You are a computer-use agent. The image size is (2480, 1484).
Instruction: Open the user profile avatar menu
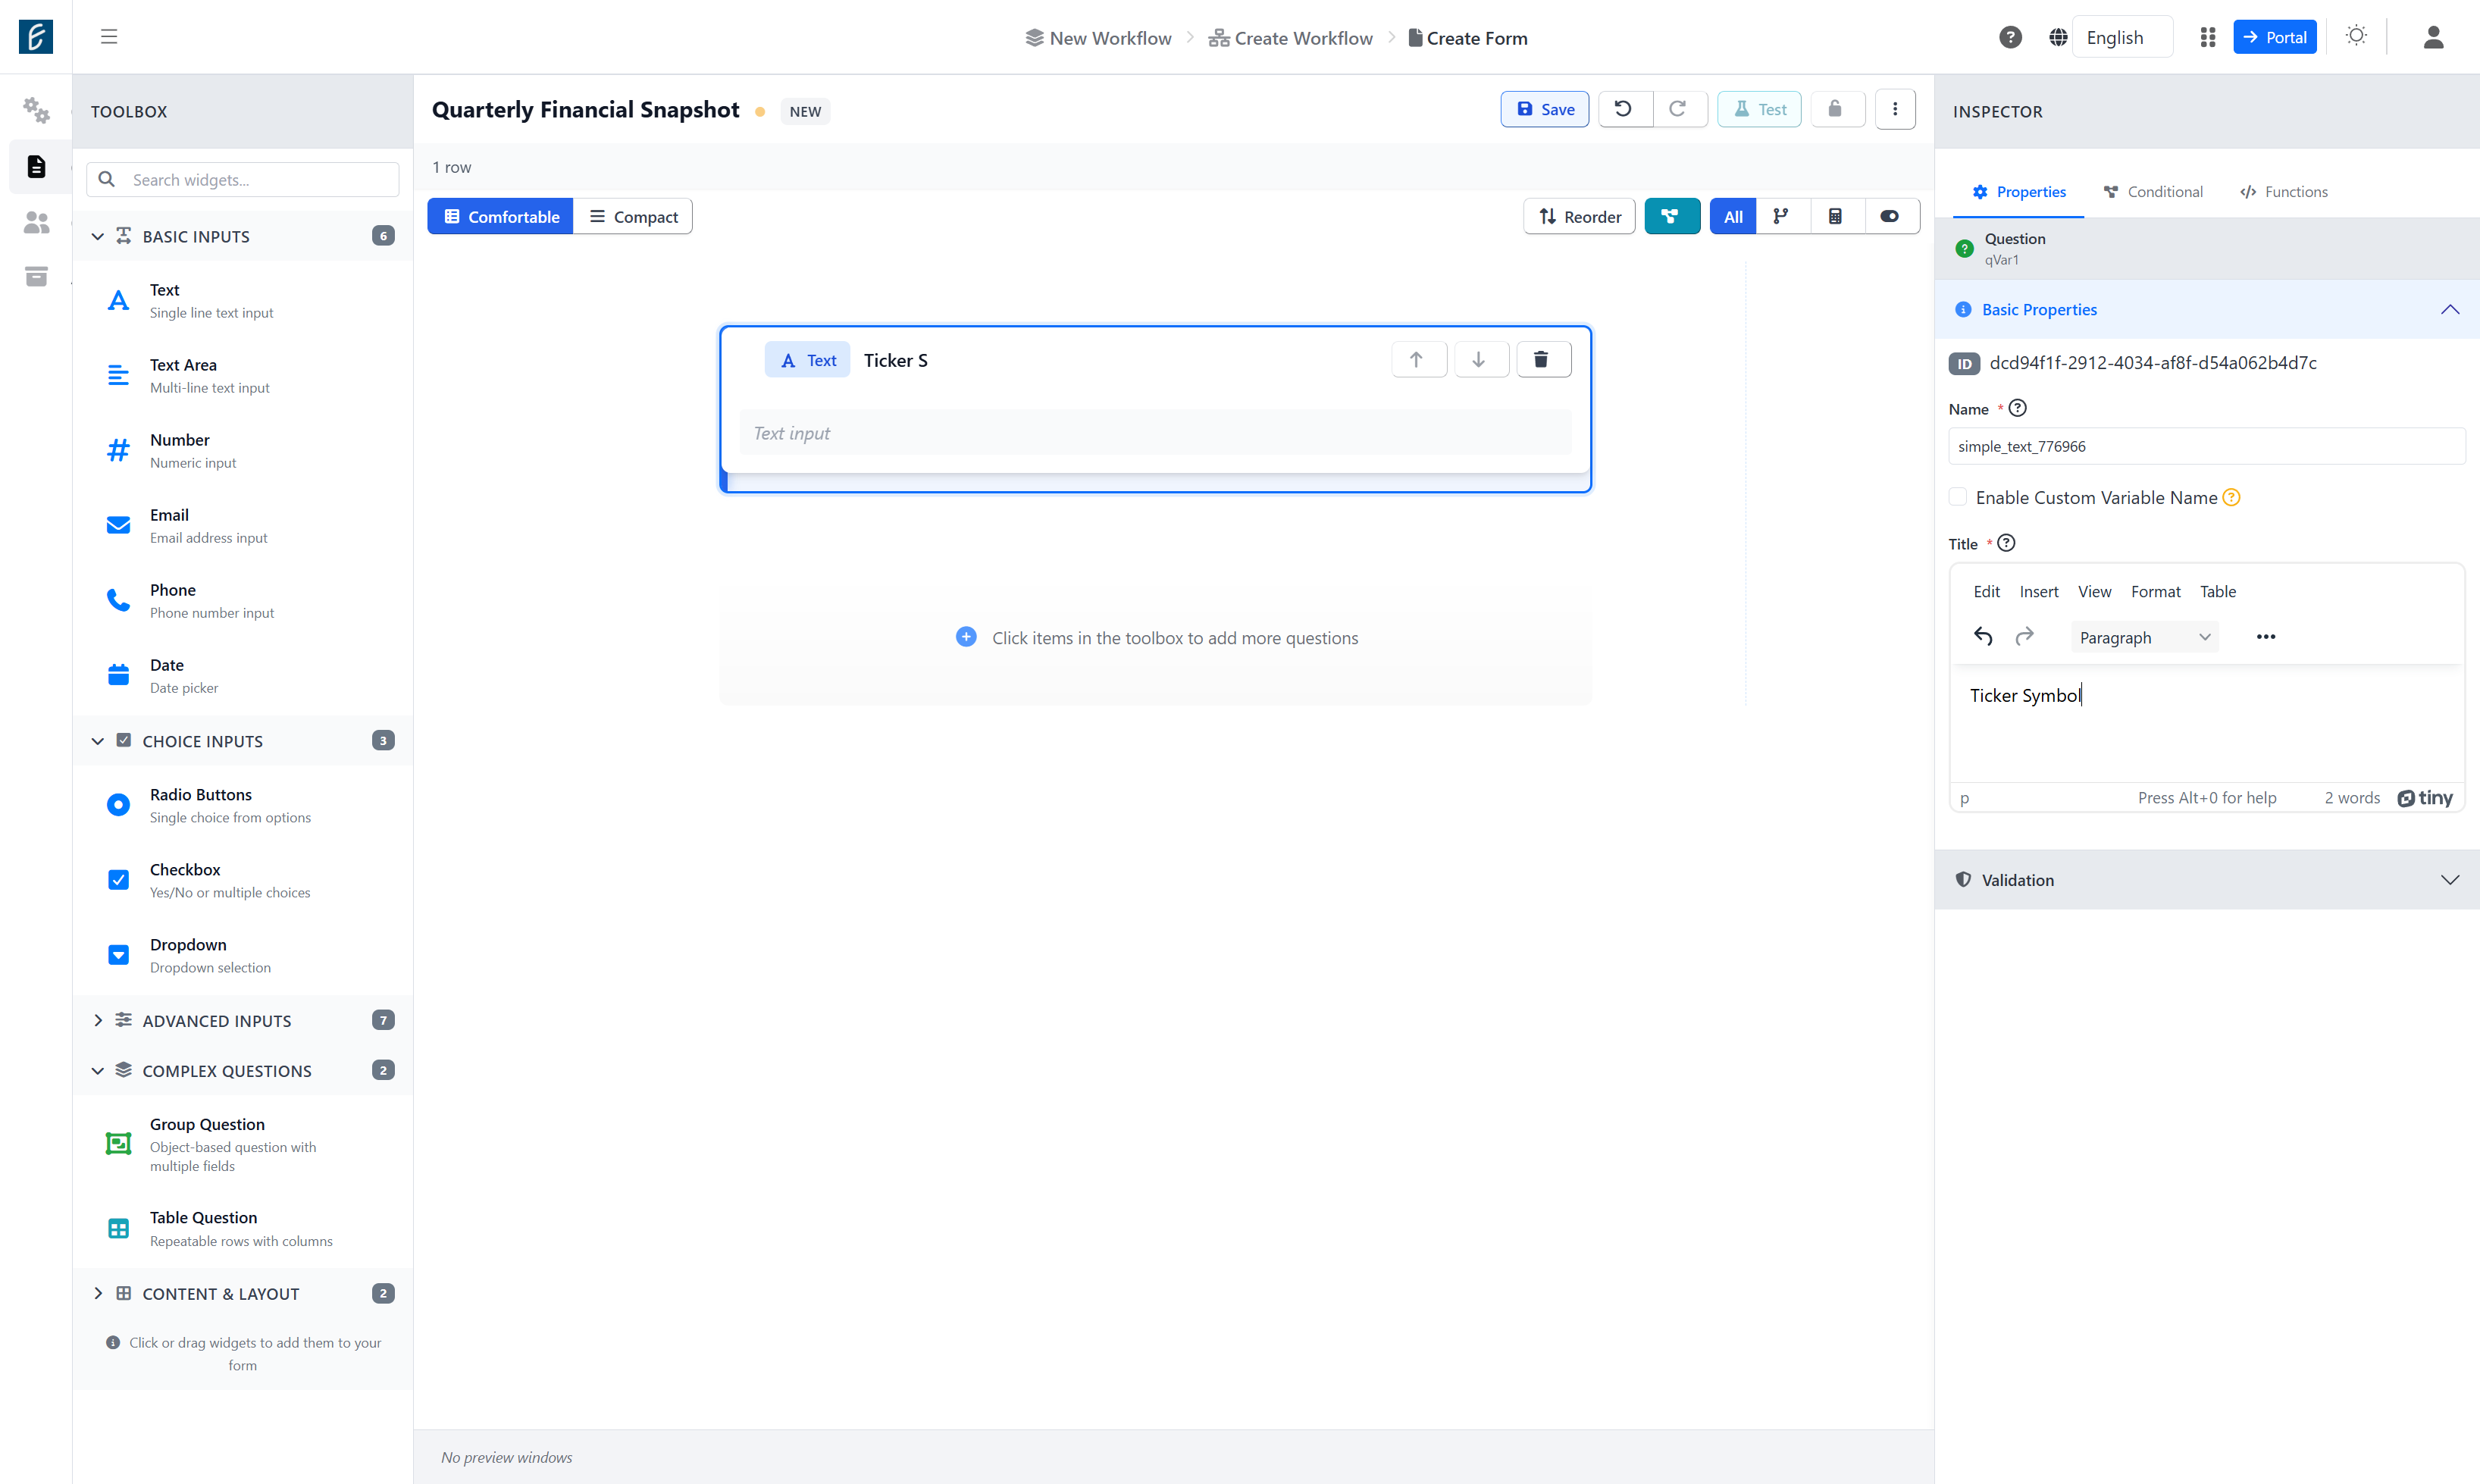2433,37
